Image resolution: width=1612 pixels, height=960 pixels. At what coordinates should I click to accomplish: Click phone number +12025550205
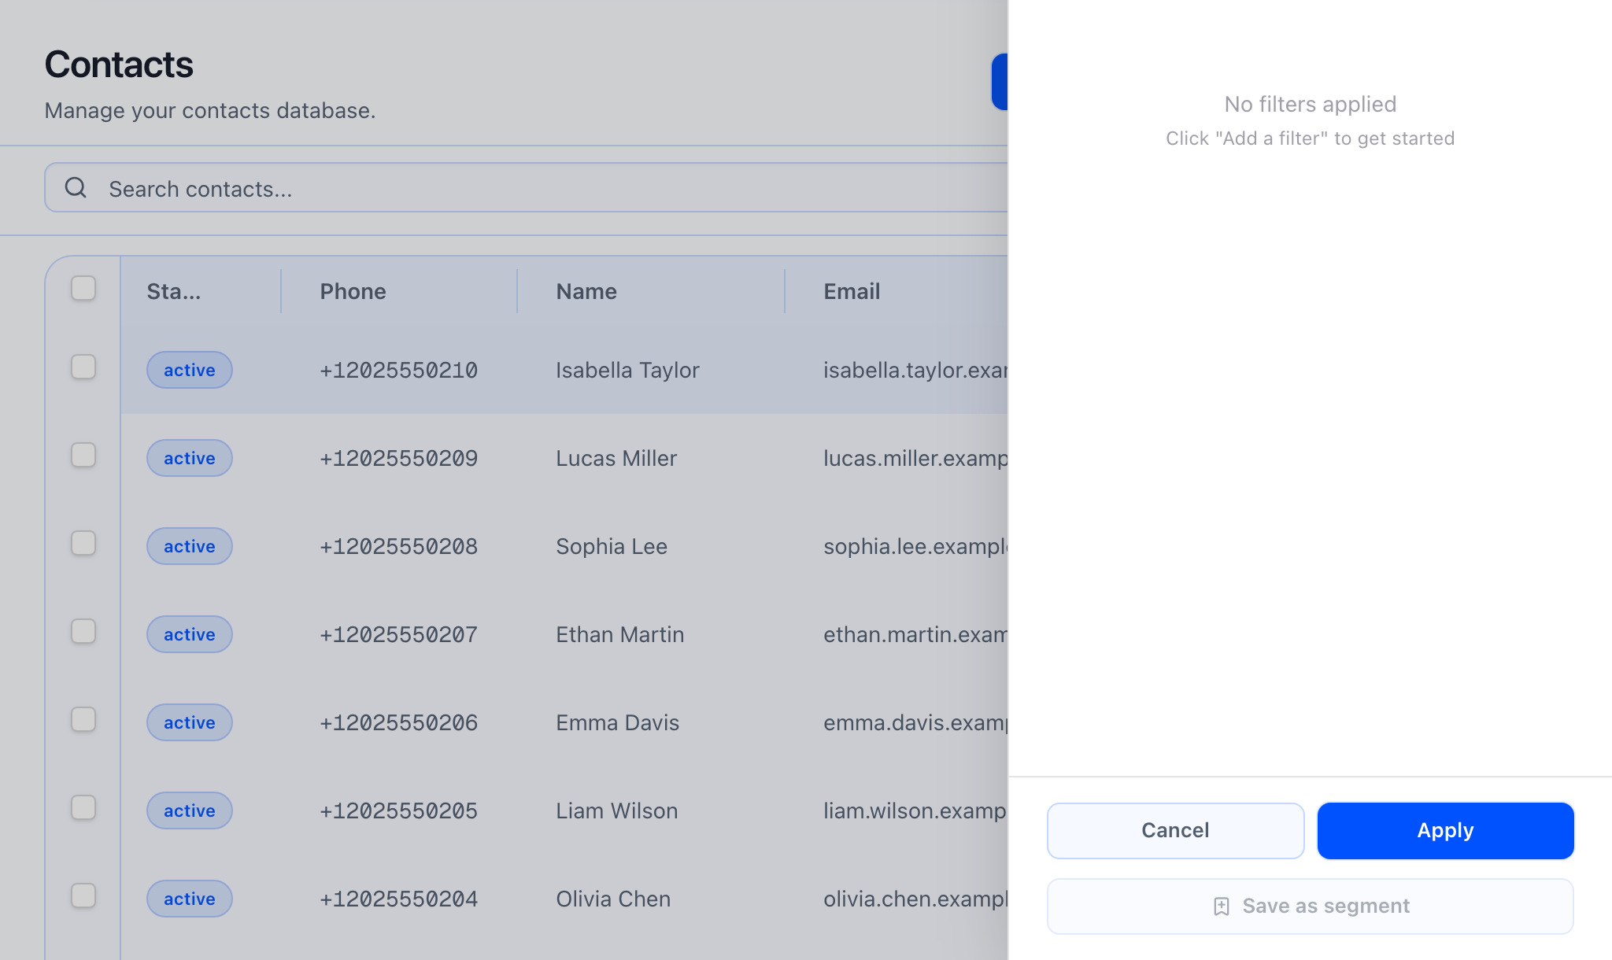pyautogui.click(x=398, y=810)
